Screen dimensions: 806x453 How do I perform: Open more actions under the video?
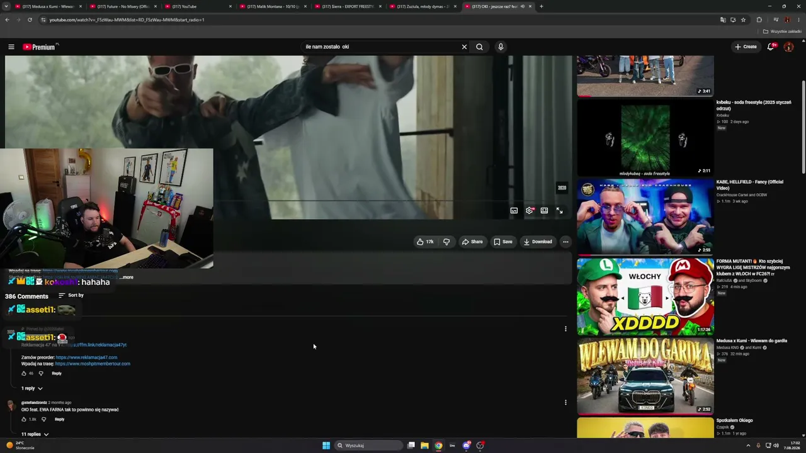click(x=565, y=242)
